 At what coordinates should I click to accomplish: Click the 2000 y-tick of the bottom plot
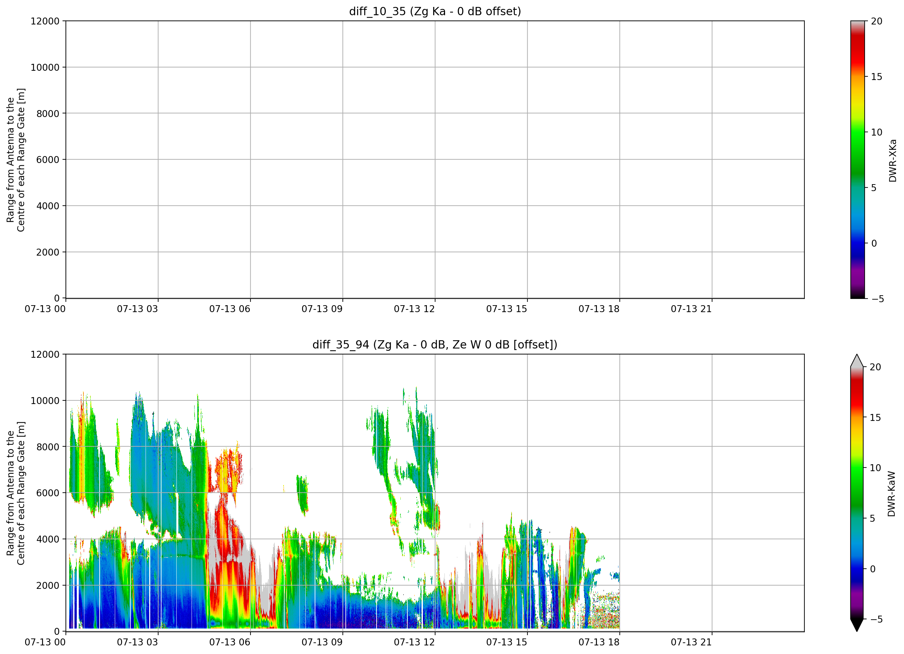pyautogui.click(x=48, y=586)
